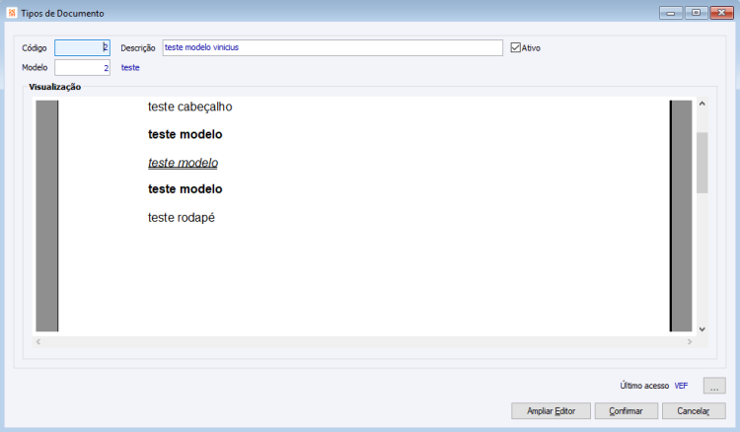Click the horizontal scrollbar right arrow
740x432 pixels.
(x=690, y=342)
